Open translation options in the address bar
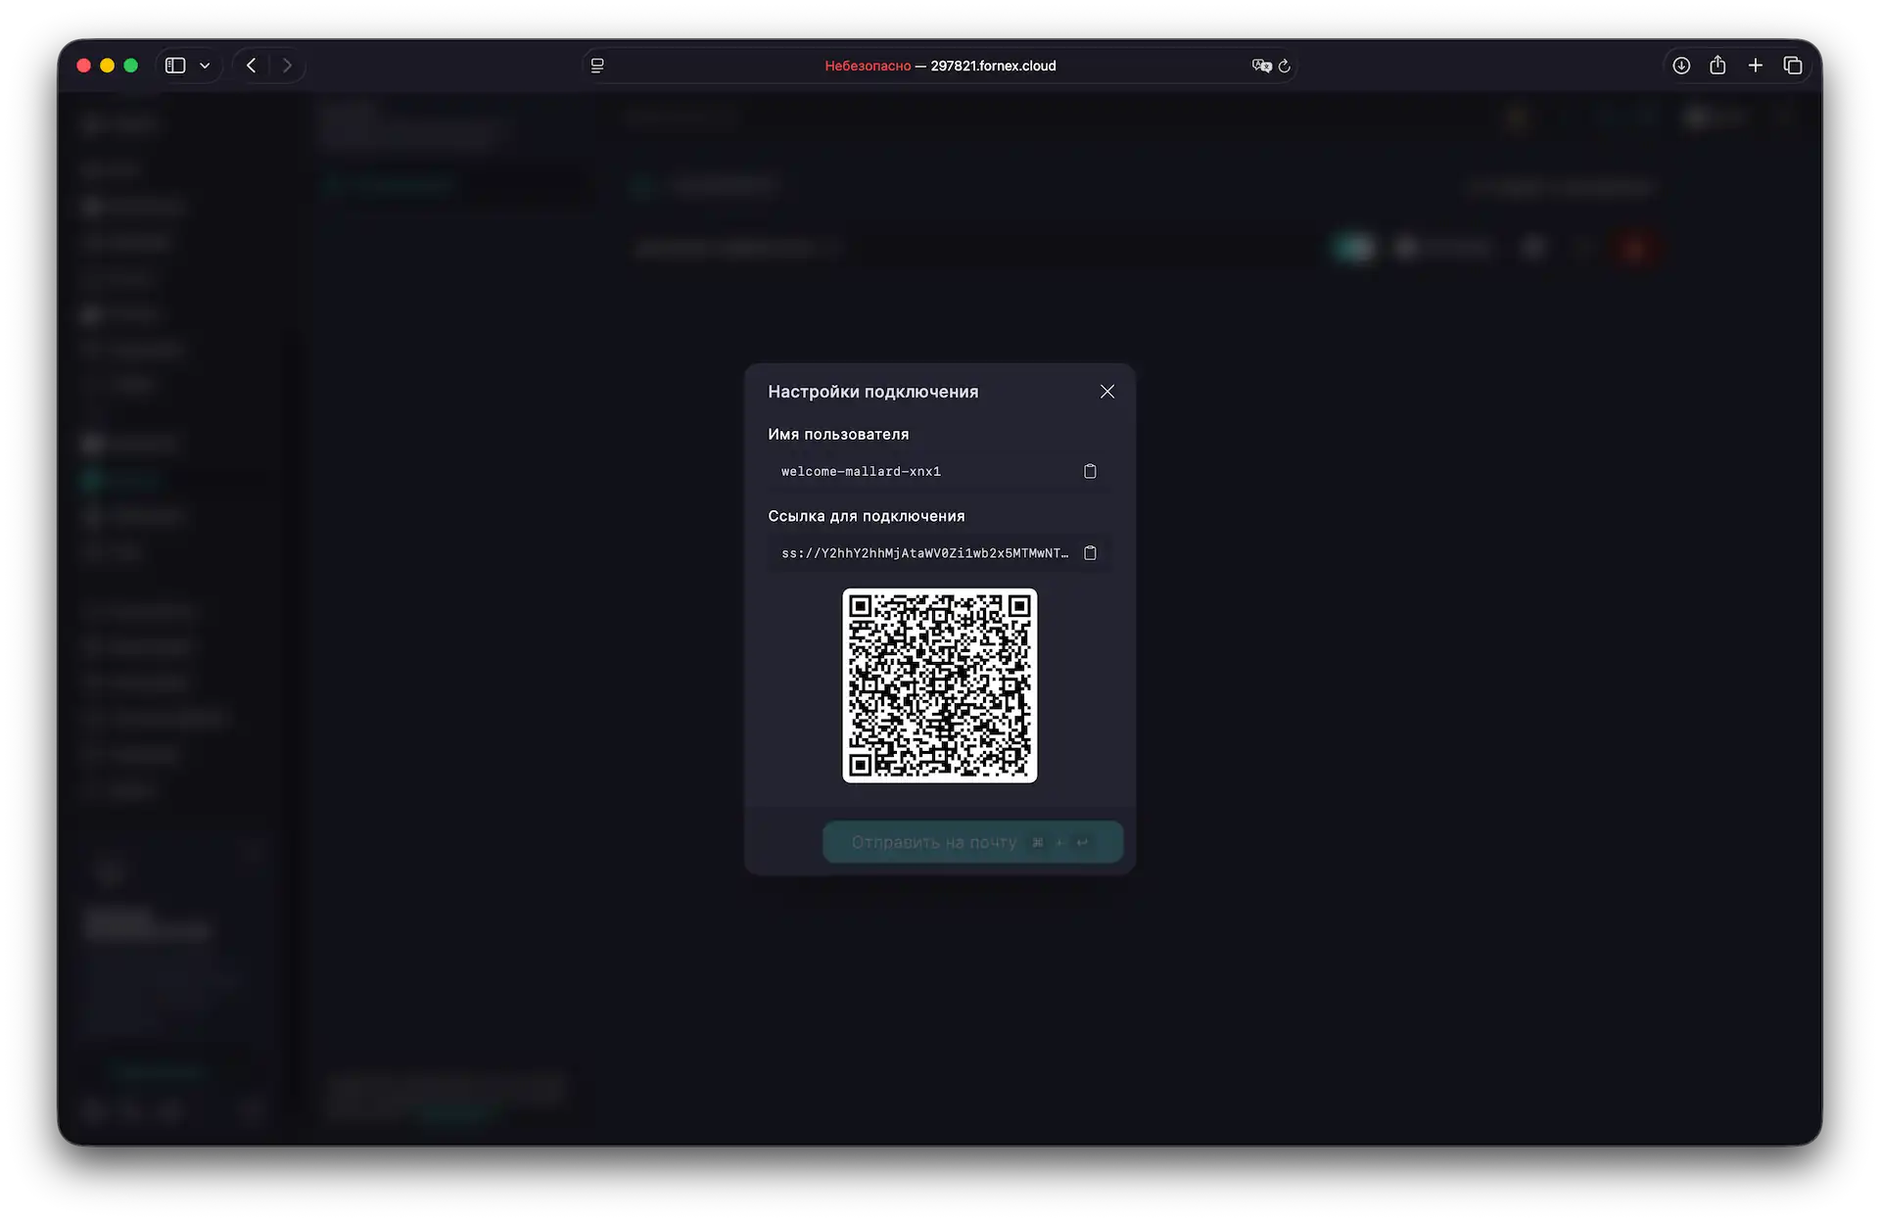The image size is (1880, 1222). [x=1261, y=66]
